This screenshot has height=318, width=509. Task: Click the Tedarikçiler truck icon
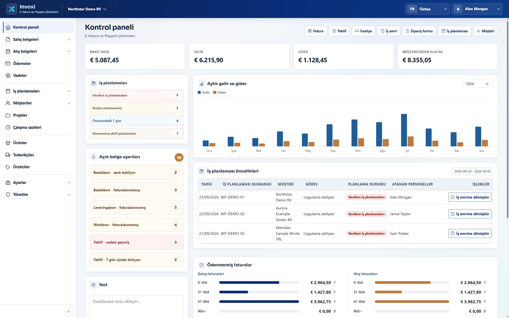tap(8, 155)
